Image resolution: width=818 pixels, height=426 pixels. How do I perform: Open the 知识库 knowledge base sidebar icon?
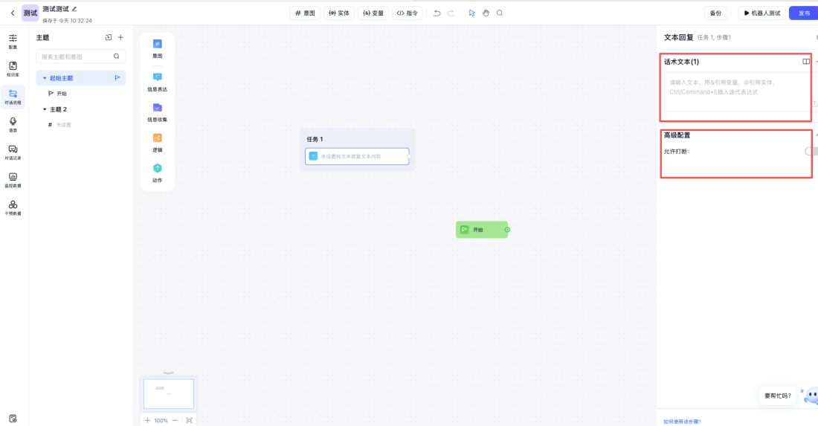[x=13, y=68]
